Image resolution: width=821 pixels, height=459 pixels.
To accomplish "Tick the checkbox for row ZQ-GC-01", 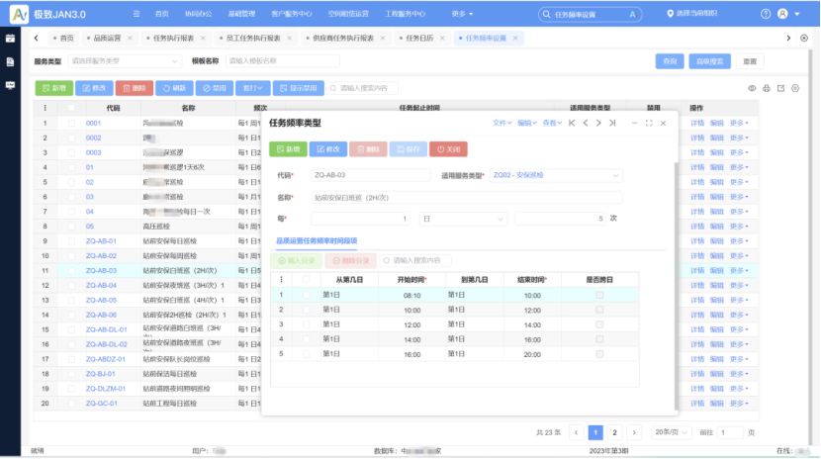I will pos(71,404).
